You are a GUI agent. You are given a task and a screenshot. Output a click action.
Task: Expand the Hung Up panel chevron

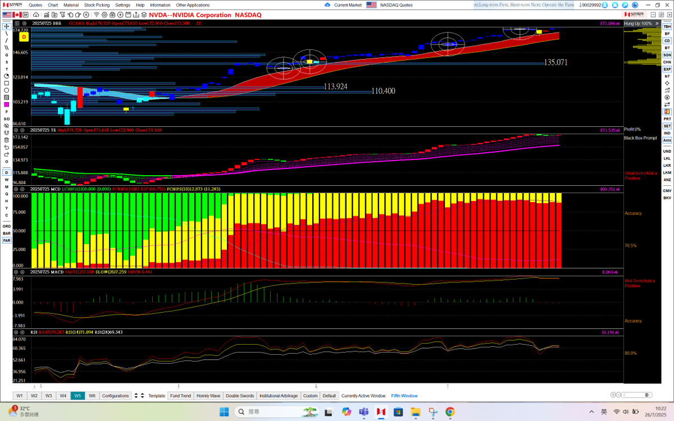657,24
